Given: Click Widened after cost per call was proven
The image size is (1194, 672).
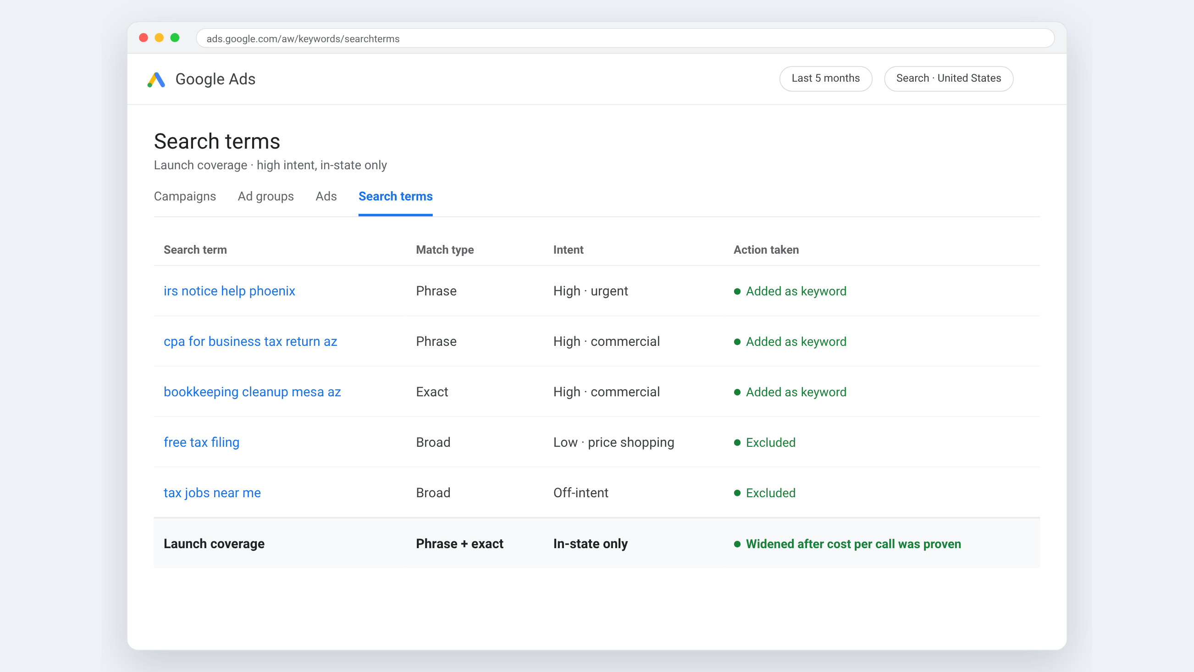Looking at the screenshot, I should [x=847, y=544].
